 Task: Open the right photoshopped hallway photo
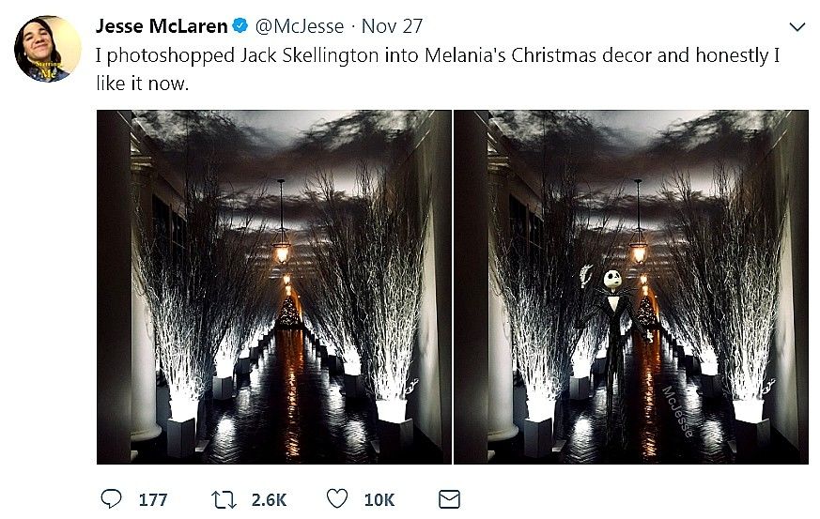click(630, 286)
